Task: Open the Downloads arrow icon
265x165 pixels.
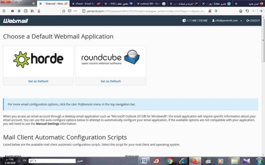Action: [39, 11]
